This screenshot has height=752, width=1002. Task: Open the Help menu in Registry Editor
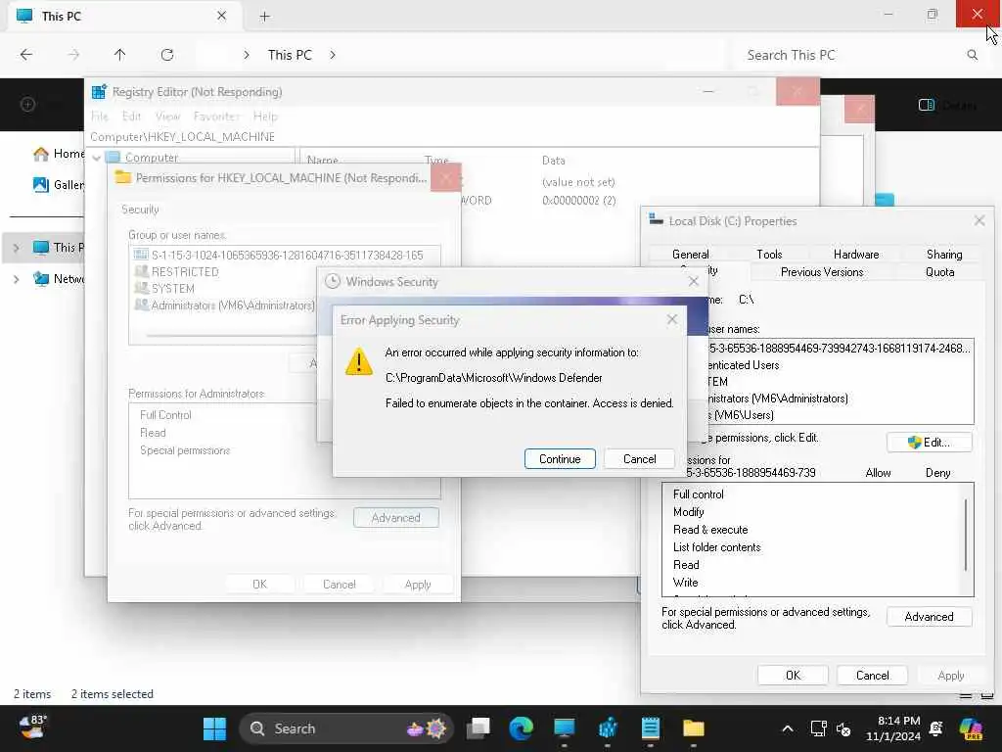click(265, 116)
